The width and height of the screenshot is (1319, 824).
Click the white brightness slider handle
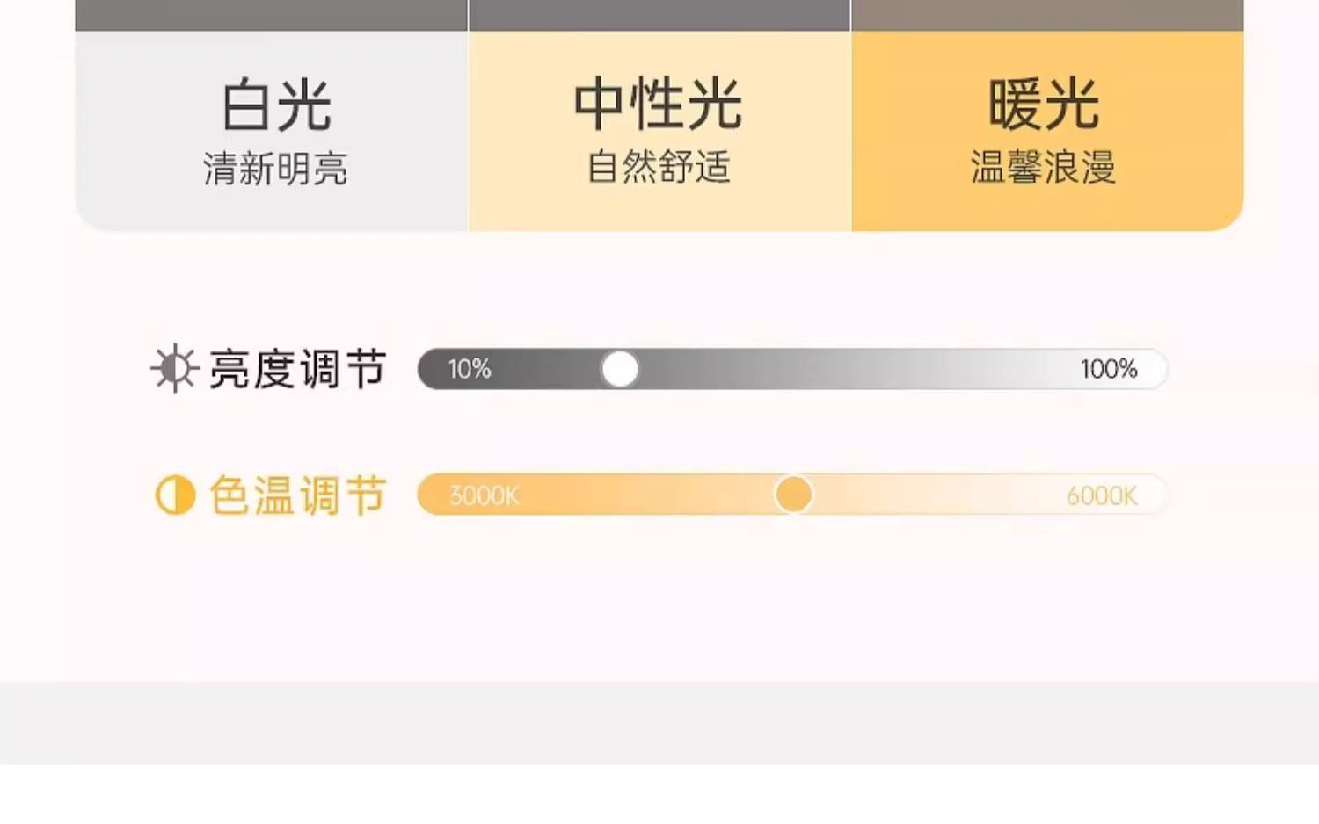(x=620, y=369)
